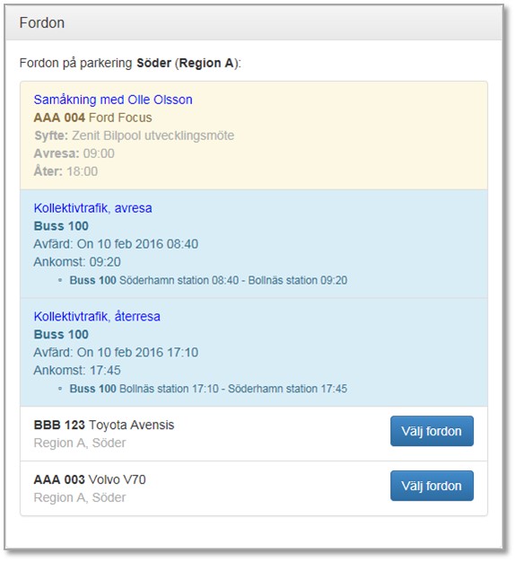Click the Bollnäs station 17:10 route bullet
This screenshot has width=515, height=561.
tap(208, 389)
